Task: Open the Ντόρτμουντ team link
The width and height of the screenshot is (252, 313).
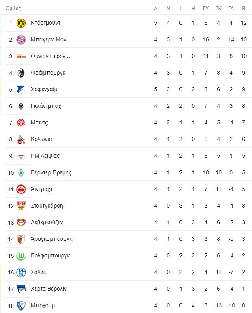Action: [x=46, y=23]
